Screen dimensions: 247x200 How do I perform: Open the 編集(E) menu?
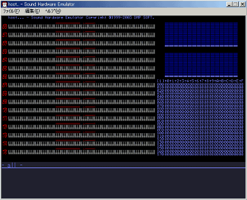(32, 11)
